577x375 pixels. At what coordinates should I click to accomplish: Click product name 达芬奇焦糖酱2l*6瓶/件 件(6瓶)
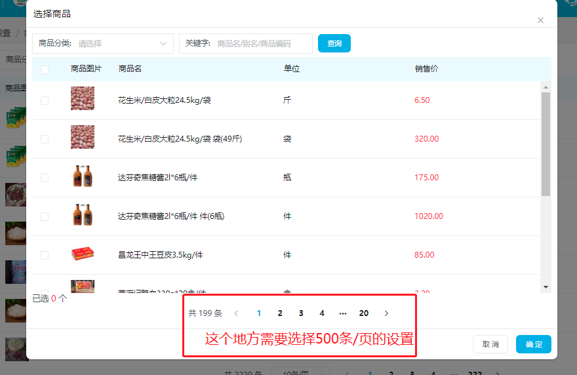coord(171,216)
